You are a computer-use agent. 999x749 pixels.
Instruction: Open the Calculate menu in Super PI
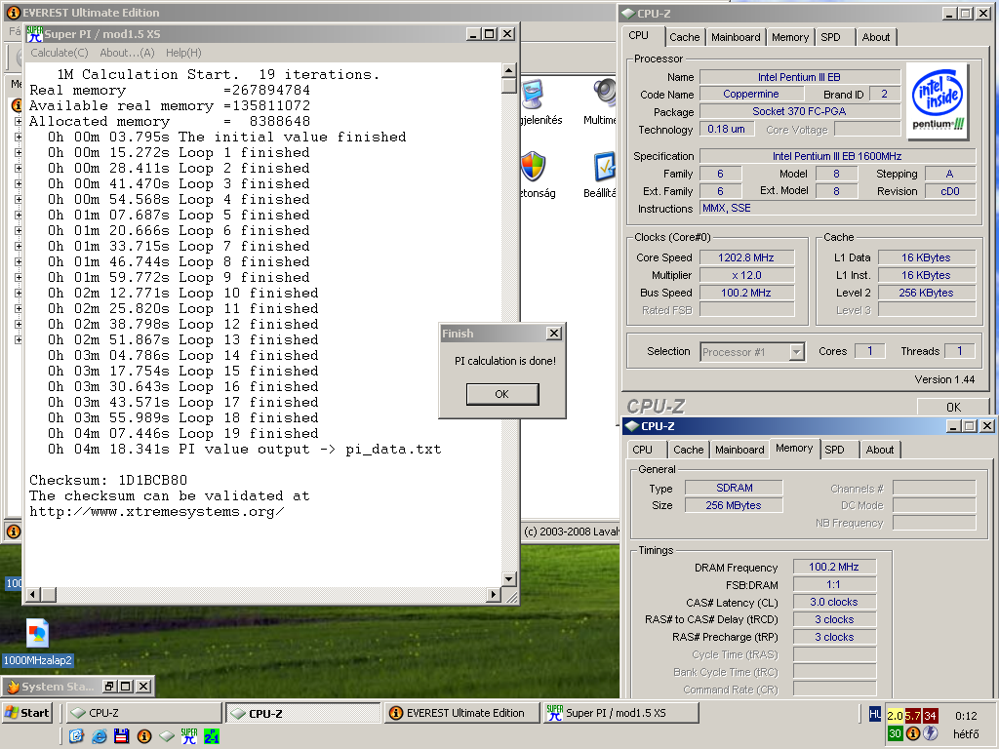[59, 53]
